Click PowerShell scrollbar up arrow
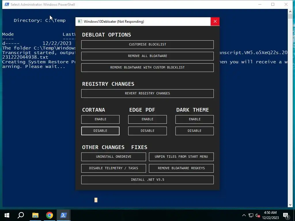The width and height of the screenshot is (295, 221). click(290, 12)
